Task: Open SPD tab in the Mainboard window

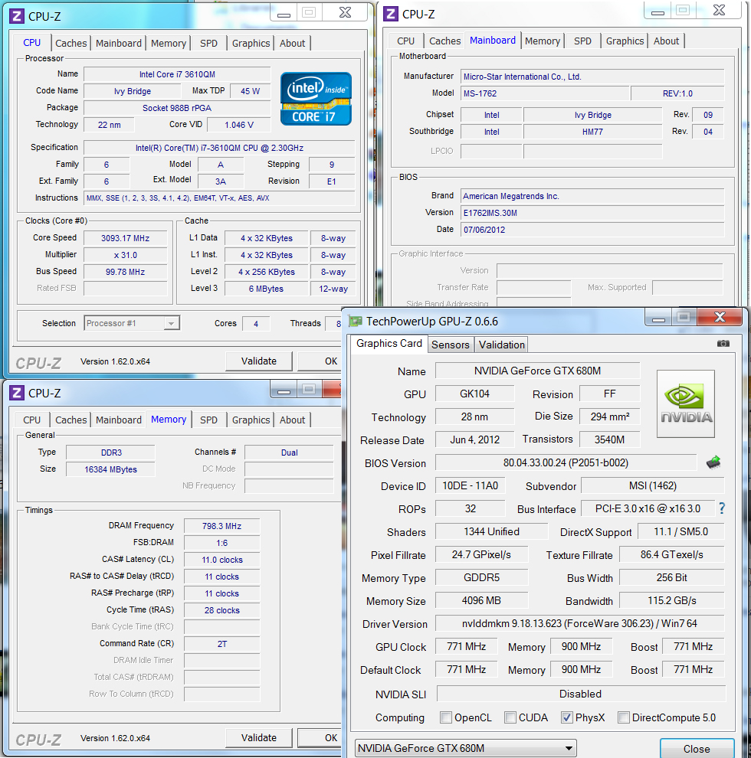Action: [582, 41]
